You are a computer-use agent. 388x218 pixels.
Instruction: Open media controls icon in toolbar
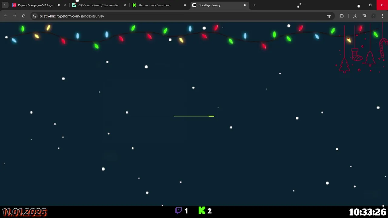tap(364, 16)
